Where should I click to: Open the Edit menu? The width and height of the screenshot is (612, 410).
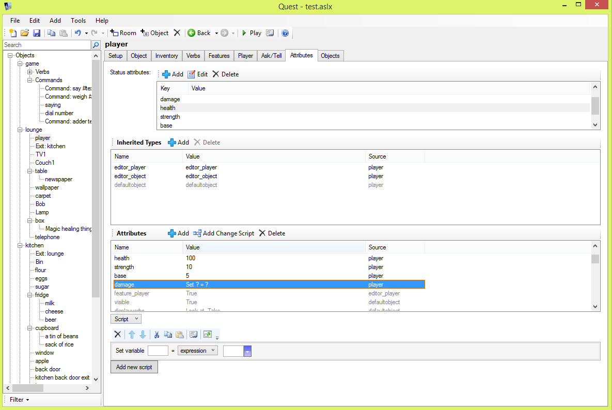(35, 21)
